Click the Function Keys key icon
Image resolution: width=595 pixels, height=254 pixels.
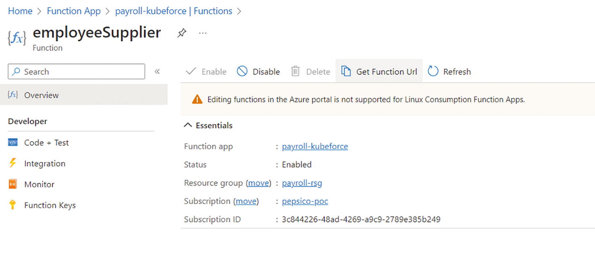[13, 205]
